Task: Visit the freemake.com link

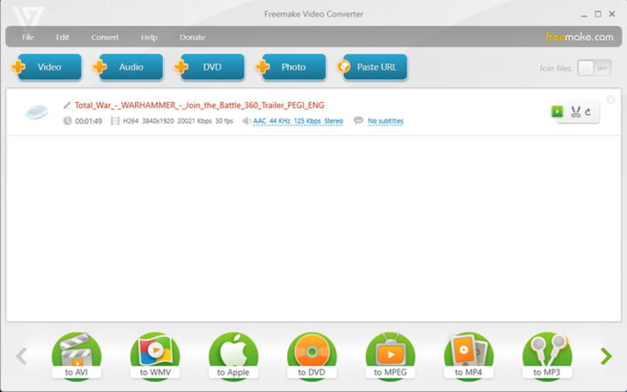Action: 580,37
